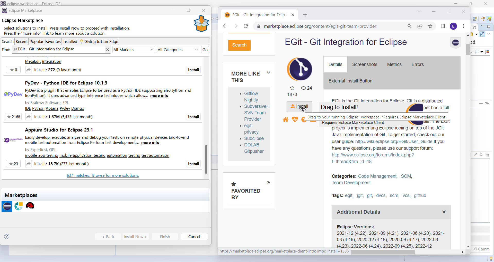Collapse the Additional Details section
Viewport: 494px width, 262px height.
[x=444, y=212]
